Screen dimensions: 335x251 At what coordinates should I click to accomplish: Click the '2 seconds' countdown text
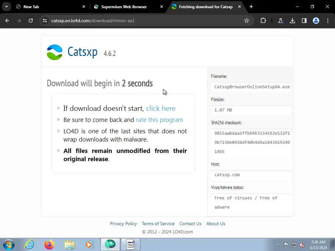[x=137, y=83]
